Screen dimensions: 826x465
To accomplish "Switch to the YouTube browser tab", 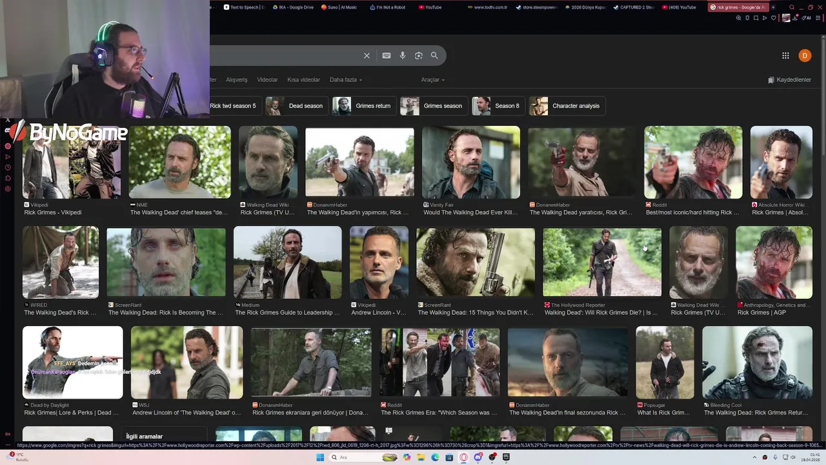I will (430, 7).
